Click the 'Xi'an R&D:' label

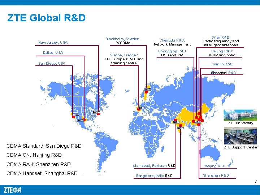pyautogui.click(x=221, y=38)
